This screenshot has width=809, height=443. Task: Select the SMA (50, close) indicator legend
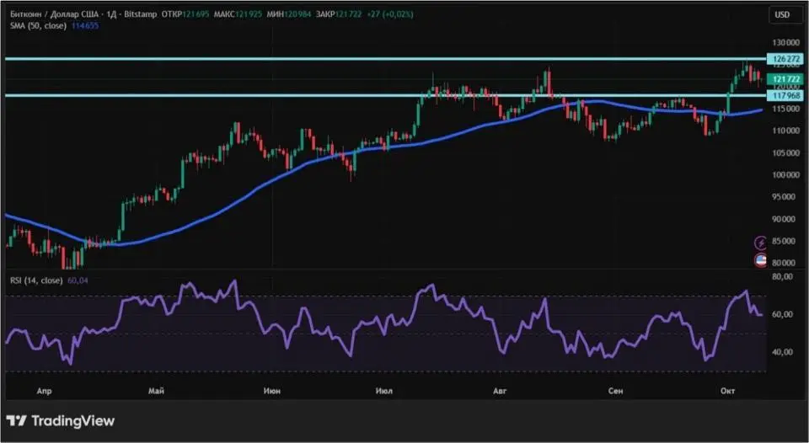38,26
